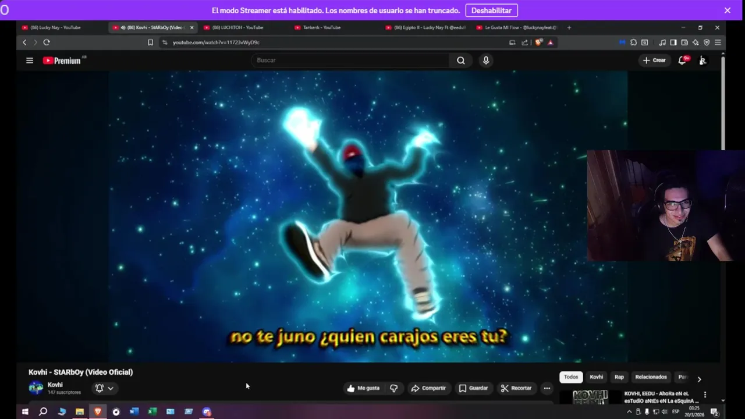Screen dimensions: 745x419
Task: Click Compartir share button
Action: pos(428,388)
